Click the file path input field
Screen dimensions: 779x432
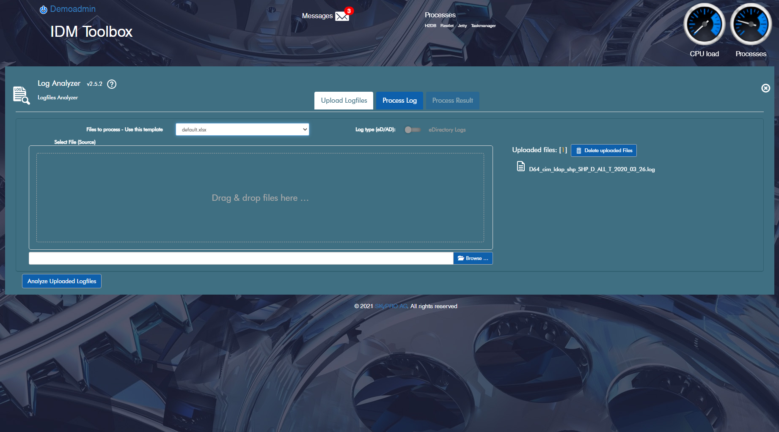[x=241, y=258]
